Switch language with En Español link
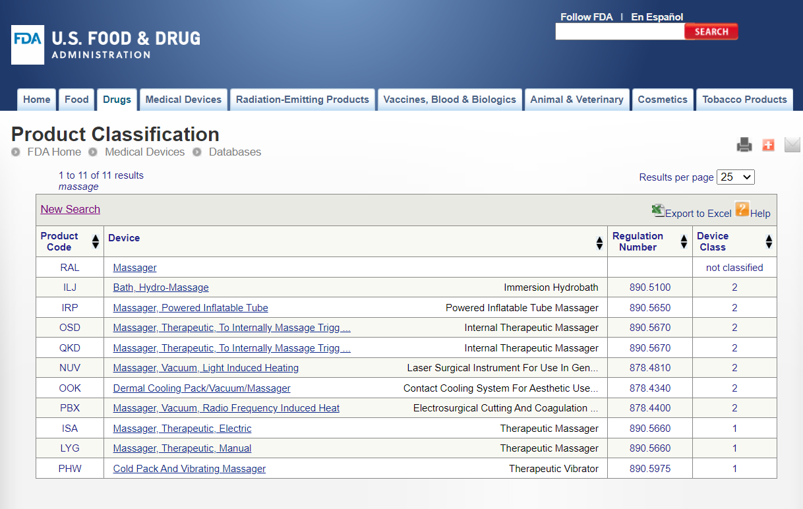Screen dimensions: 803x509 tap(657, 17)
